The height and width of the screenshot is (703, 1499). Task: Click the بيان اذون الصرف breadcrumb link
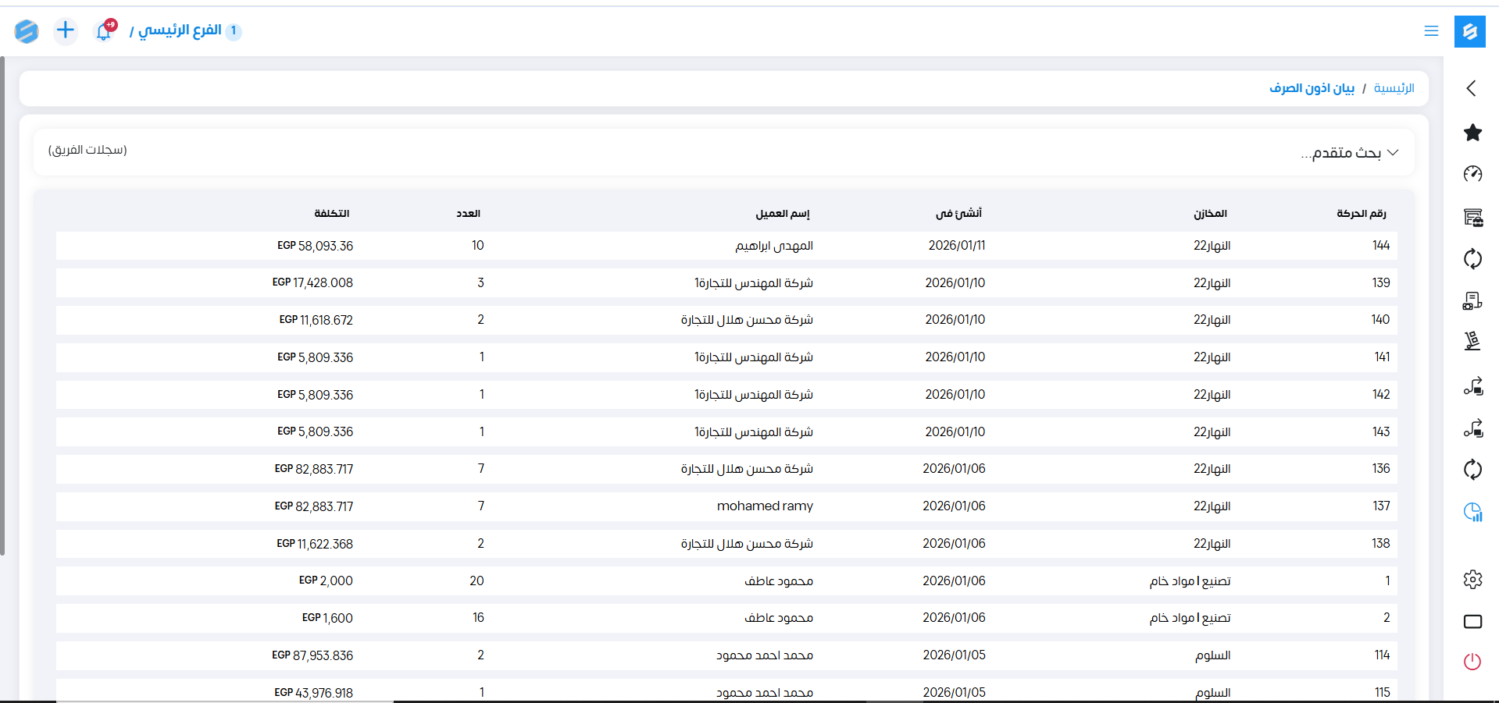coord(1312,88)
